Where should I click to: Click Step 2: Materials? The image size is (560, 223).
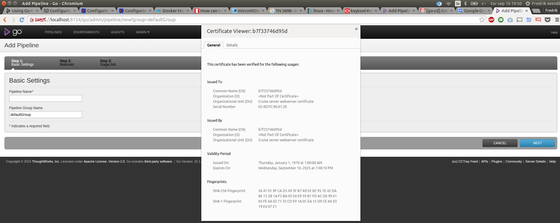[x=66, y=63]
